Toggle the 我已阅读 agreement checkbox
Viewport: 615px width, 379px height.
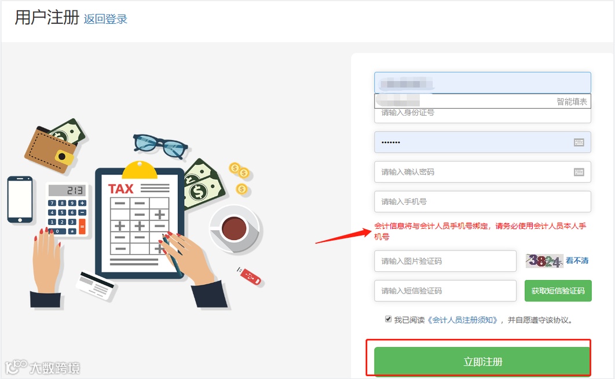pos(388,319)
